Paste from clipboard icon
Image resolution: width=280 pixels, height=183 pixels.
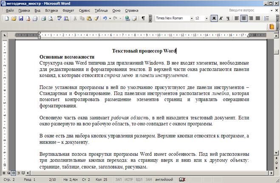[x=89, y=18]
